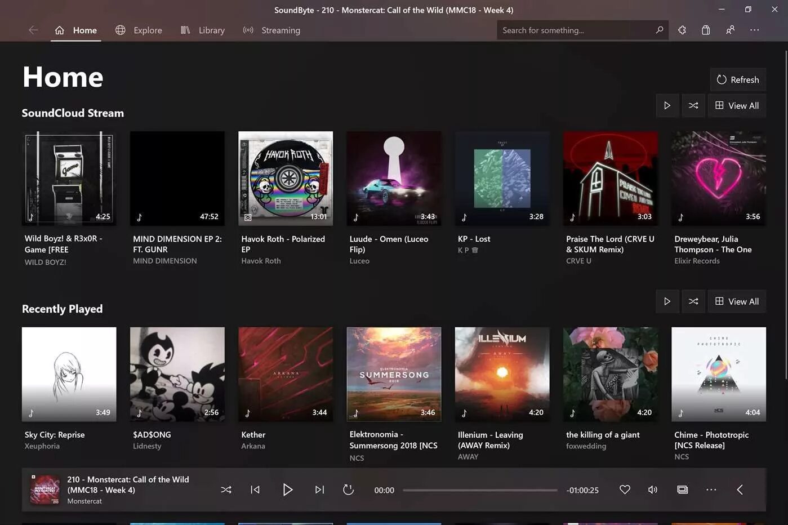Open the Library tab
Image resolution: width=788 pixels, height=525 pixels.
203,30
